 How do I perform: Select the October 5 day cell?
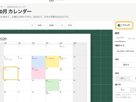tap(11, 61)
